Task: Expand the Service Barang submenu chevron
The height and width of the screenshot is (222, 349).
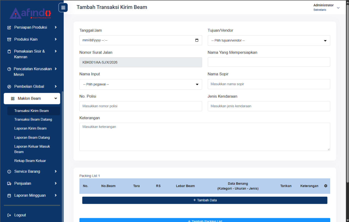Action: click(x=56, y=171)
